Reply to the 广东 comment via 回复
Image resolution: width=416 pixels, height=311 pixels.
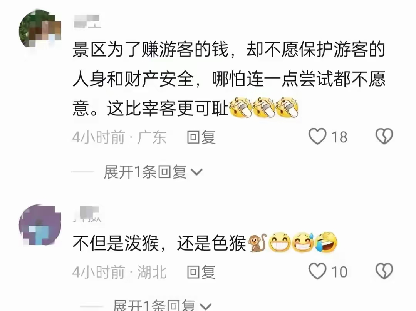point(201,137)
